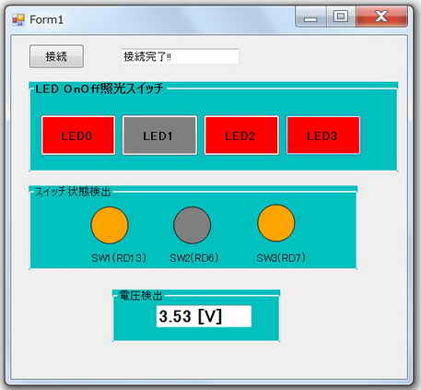The height and width of the screenshot is (390, 421).
Task: Toggle the red LED3 button
Action: pos(323,136)
